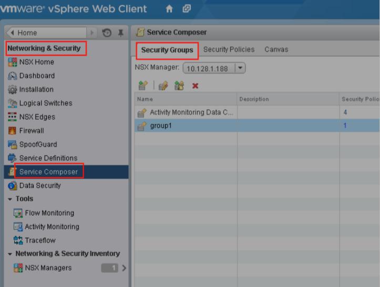Click the group1 security group icon
The height and width of the screenshot is (287, 380).
142,126
